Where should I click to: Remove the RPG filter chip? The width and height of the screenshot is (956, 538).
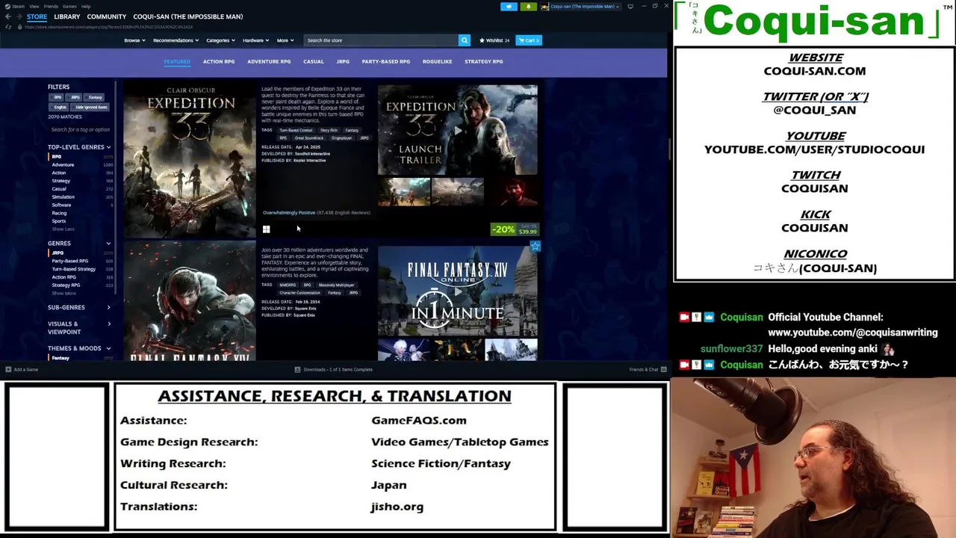click(58, 97)
